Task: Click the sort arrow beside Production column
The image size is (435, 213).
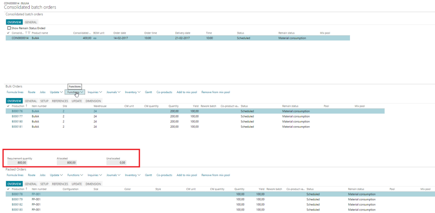Action: (26, 106)
